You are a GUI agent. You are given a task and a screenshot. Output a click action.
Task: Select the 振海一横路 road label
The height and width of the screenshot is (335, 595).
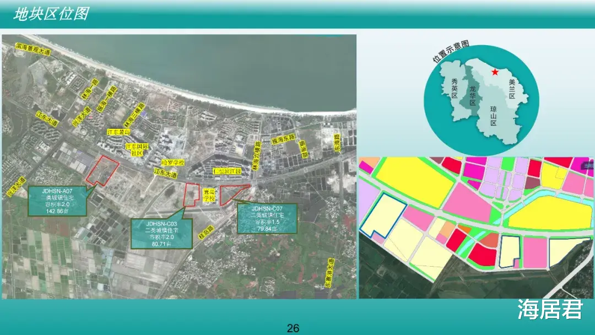point(107,99)
